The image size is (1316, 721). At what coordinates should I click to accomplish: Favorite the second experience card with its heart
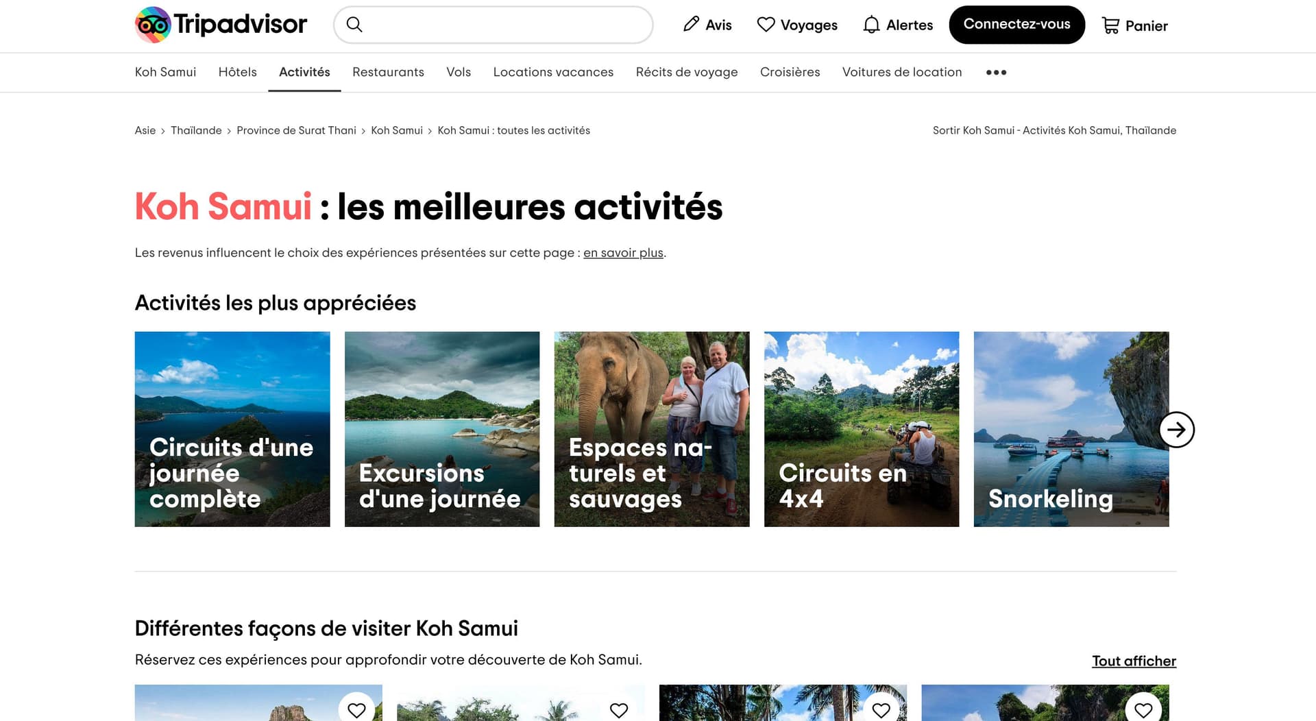click(x=619, y=710)
